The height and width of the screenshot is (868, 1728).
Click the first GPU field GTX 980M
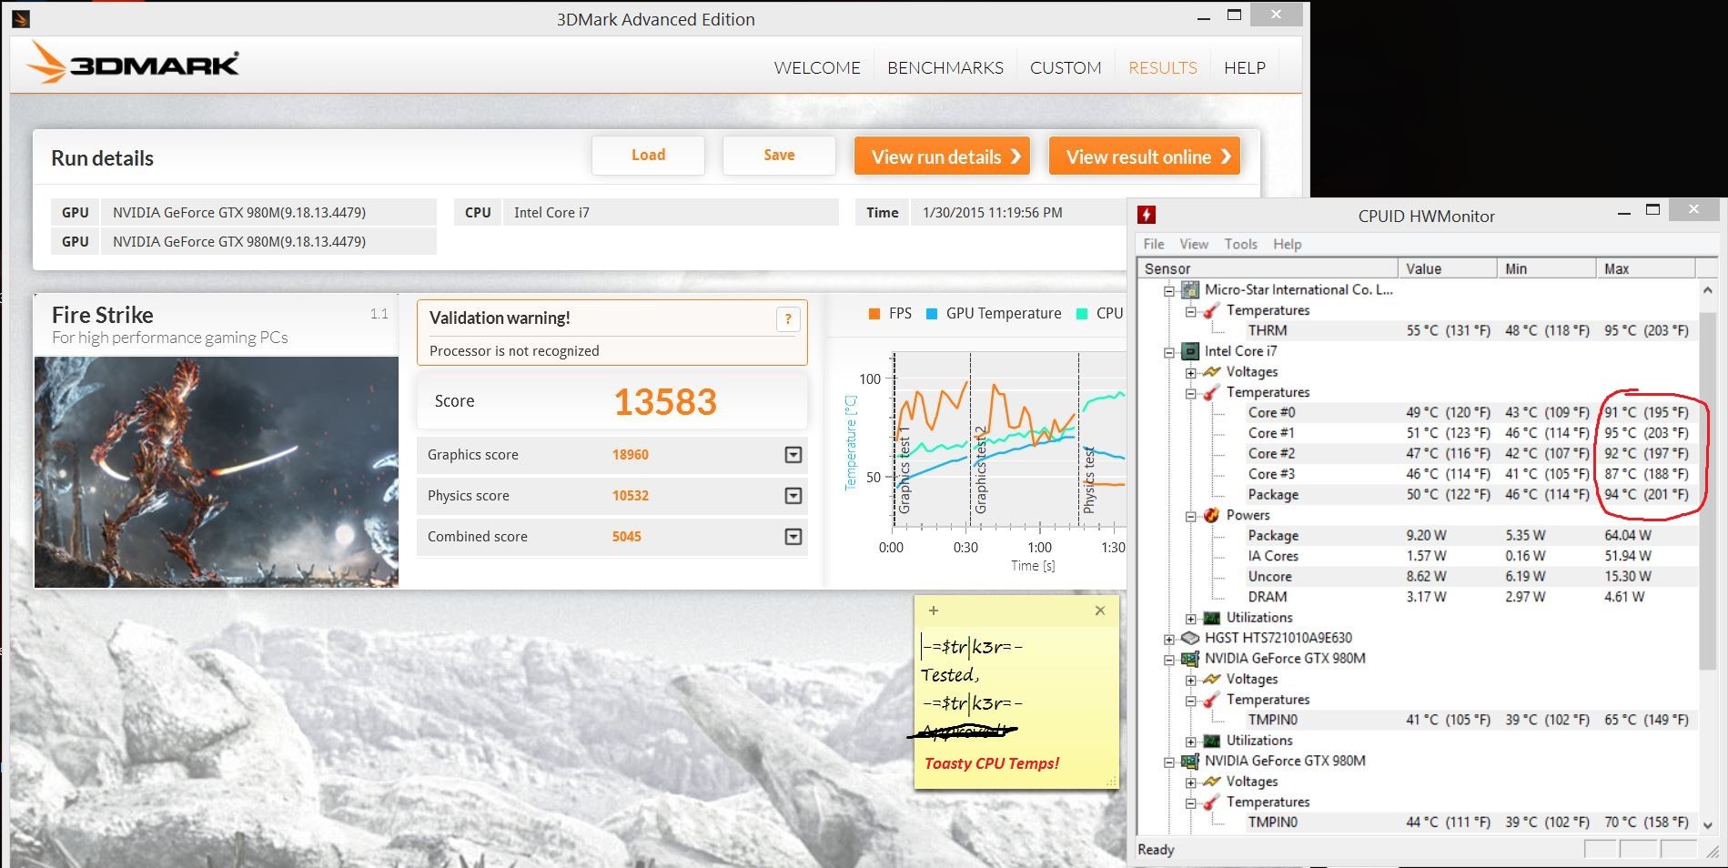coord(268,212)
